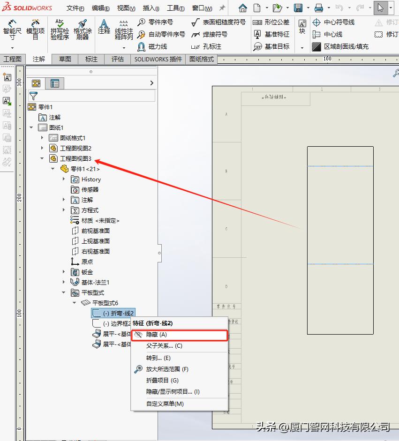Choose Auto Balloon (自动零件序号)
This screenshot has width=399, height=441.
(x=161, y=34)
